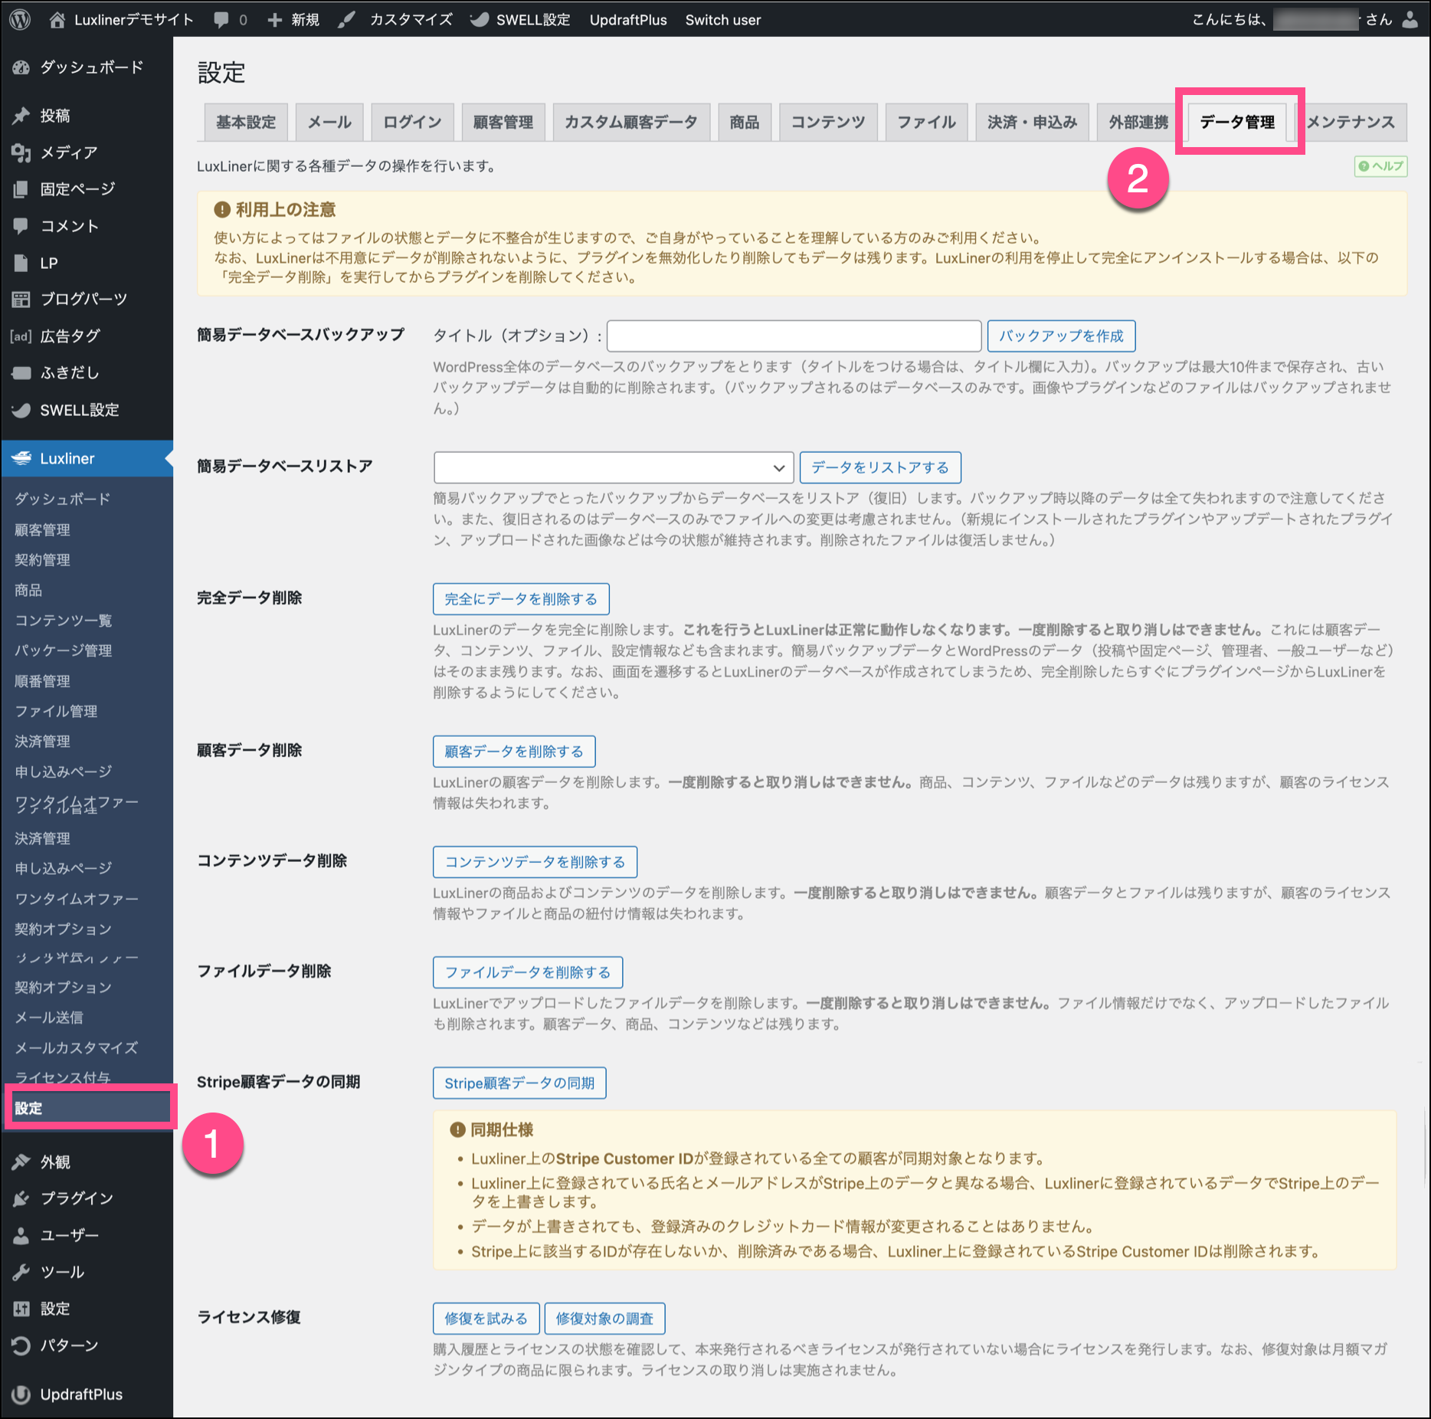Open the site home icon

(57, 20)
